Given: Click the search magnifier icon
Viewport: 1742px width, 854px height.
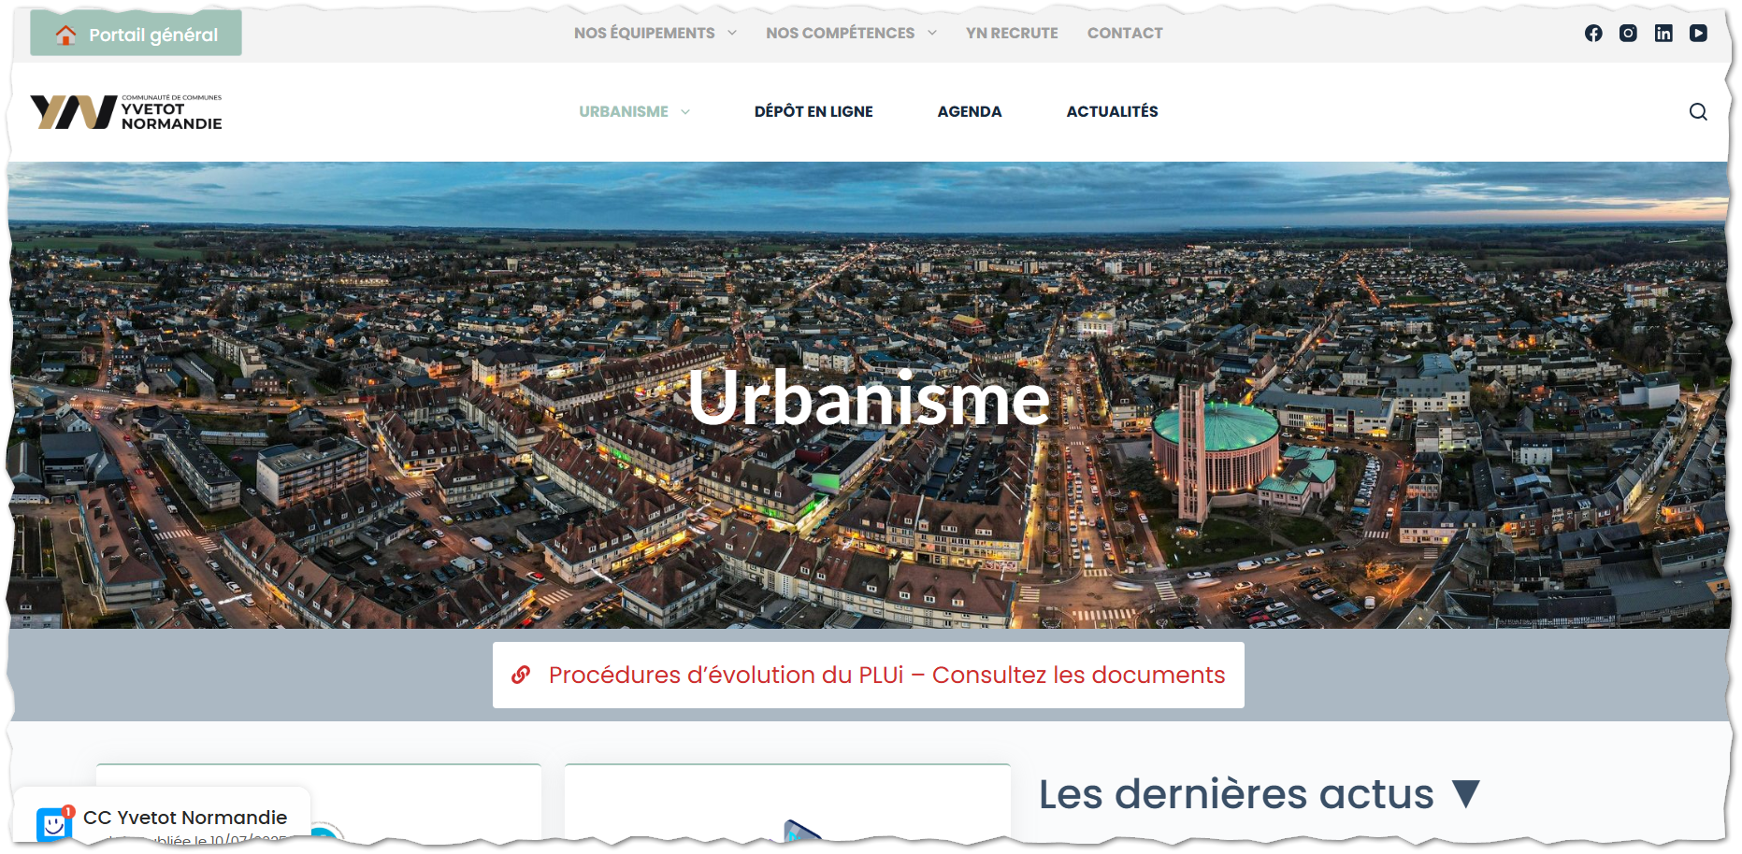Looking at the screenshot, I should tap(1698, 112).
